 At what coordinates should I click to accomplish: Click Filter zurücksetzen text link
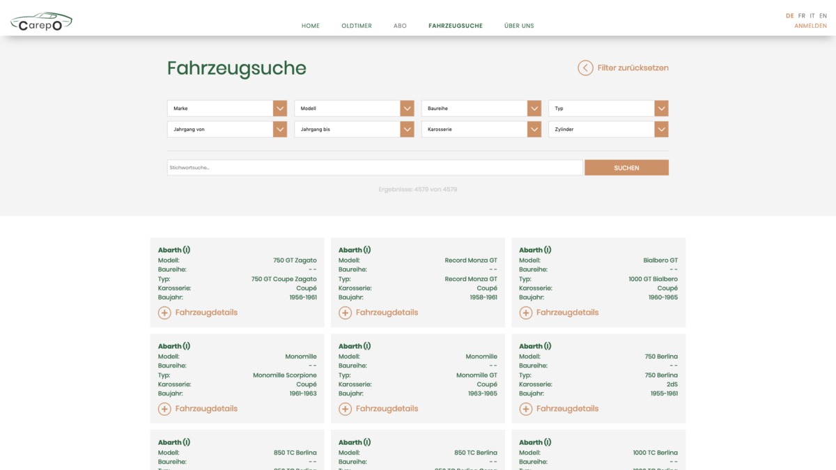click(633, 68)
